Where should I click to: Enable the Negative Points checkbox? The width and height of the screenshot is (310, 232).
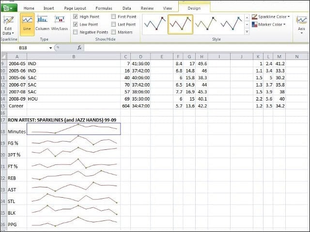coord(76,32)
